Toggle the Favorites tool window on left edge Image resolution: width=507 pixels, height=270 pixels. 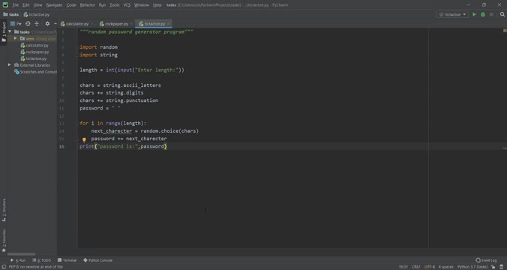pyautogui.click(x=4, y=241)
